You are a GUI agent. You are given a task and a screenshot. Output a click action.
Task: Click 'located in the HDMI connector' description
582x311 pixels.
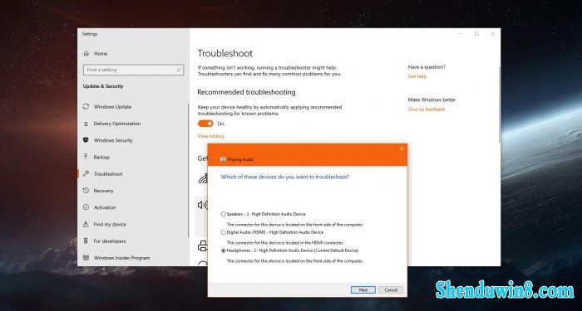click(x=285, y=243)
